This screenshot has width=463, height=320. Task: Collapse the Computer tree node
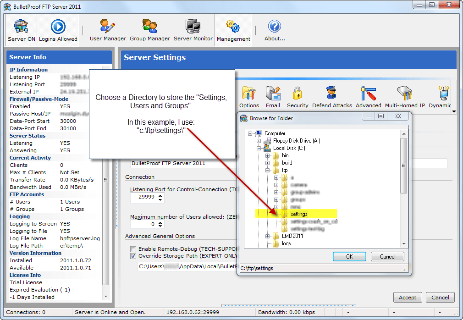click(x=250, y=134)
